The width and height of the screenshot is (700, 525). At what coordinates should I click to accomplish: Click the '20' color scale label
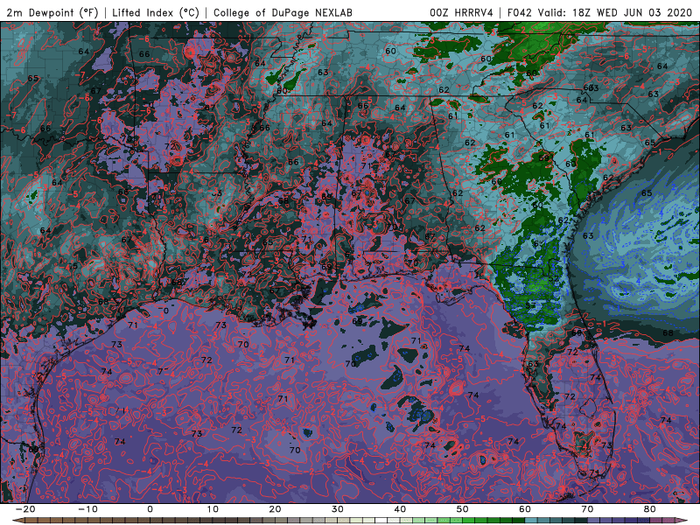[275, 509]
